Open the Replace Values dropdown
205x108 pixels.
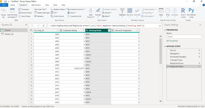pyautogui.click(x=58, y=9)
